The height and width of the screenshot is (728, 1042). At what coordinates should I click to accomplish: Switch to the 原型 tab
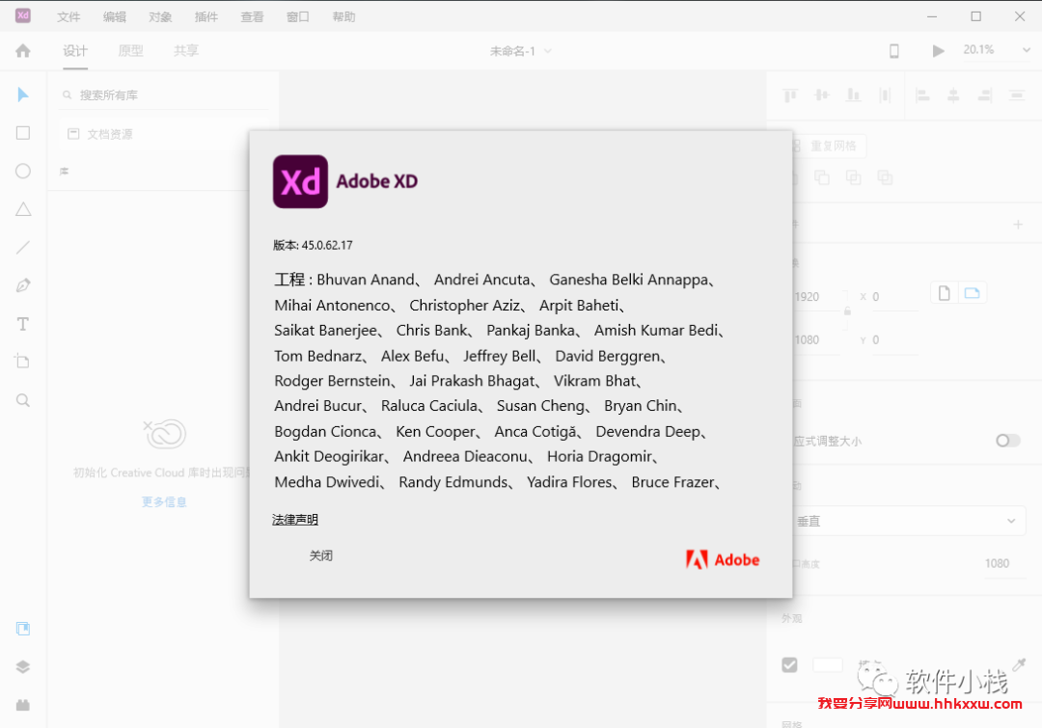pos(130,50)
